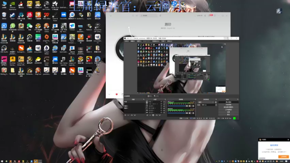Image resolution: width=290 pixels, height=163 pixels.
Task: Open settings gear for desktop audio channel
Action: (x=193, y=113)
